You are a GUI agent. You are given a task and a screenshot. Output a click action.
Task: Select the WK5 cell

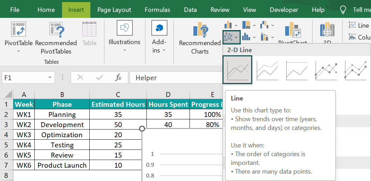pos(24,155)
